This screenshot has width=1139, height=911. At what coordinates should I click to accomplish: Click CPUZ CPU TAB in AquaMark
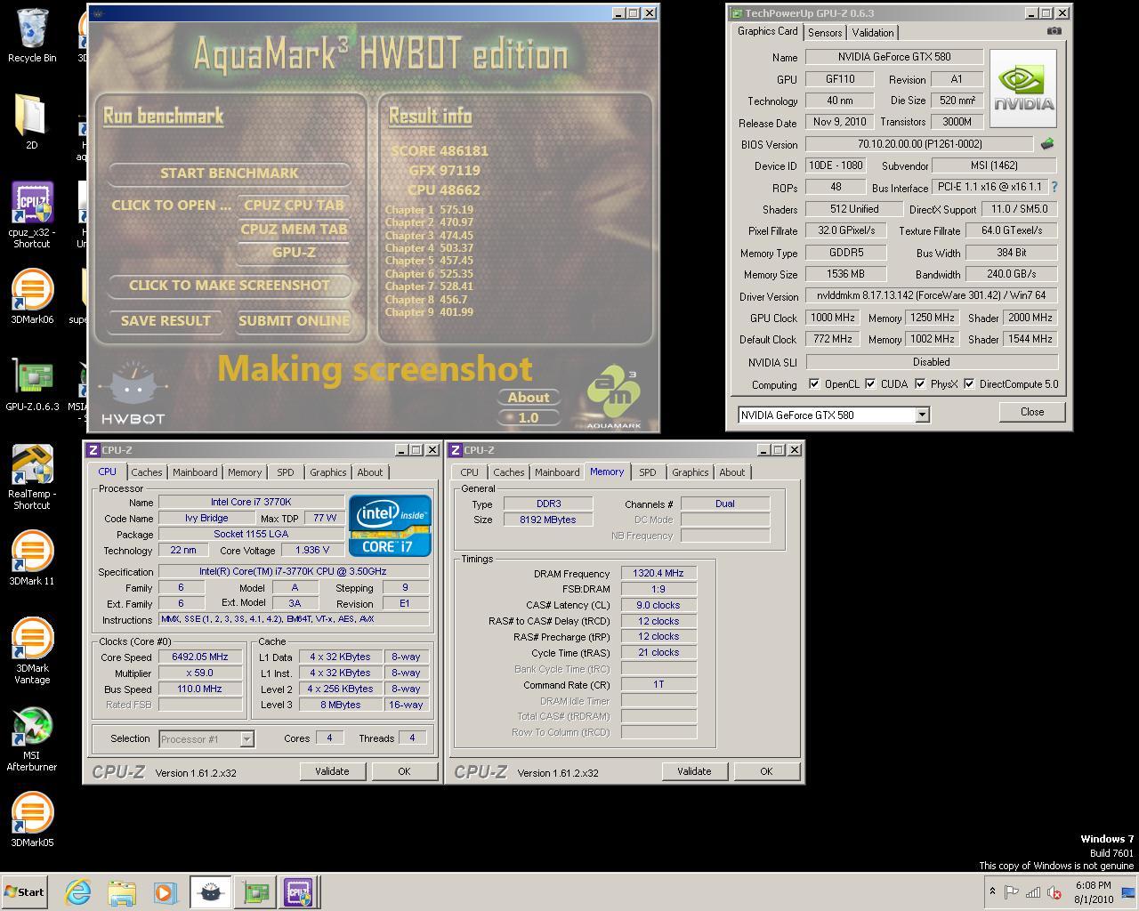pos(294,205)
